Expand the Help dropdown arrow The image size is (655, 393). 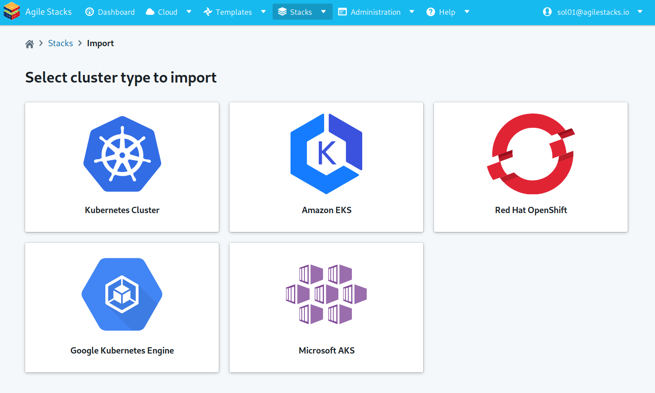click(x=467, y=12)
